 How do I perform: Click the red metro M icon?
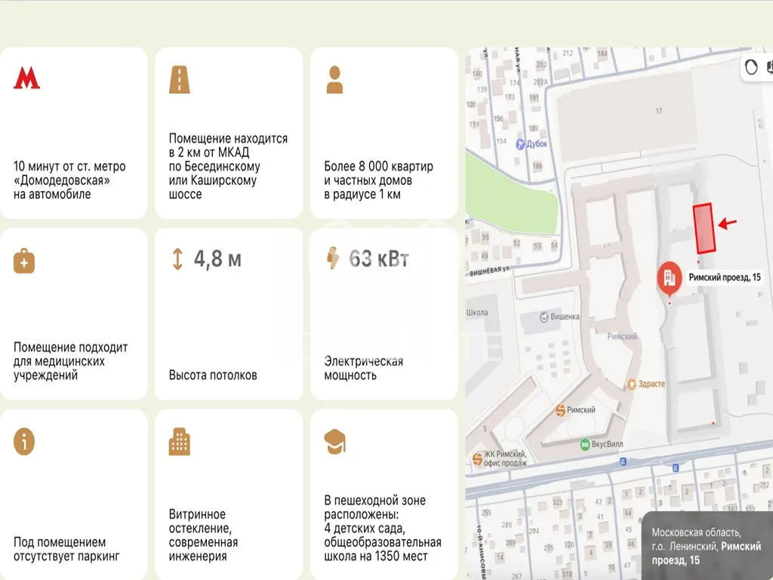(26, 78)
